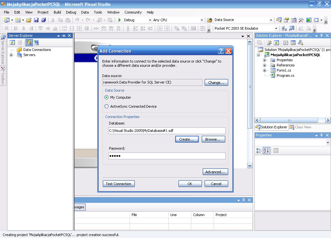This screenshot has height=238, width=331.
Task: Collapse the MojaAplikacjaPocketPCSQL project node
Action: pyautogui.click(x=258, y=55)
